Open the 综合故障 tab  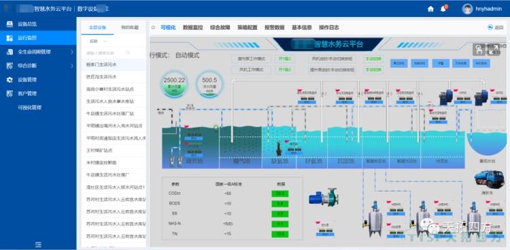pos(220,28)
